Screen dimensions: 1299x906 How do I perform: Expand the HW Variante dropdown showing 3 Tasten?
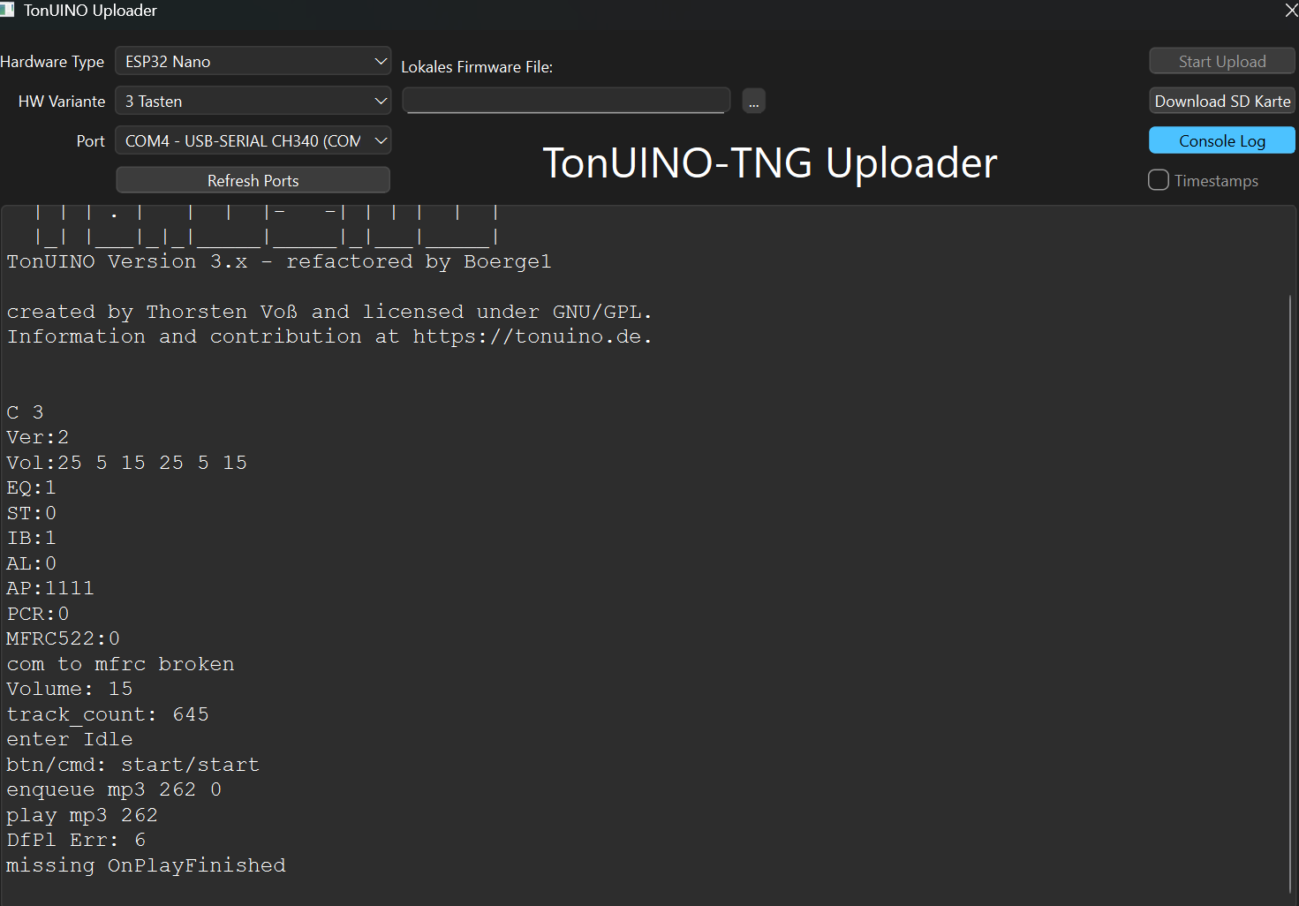[x=253, y=101]
